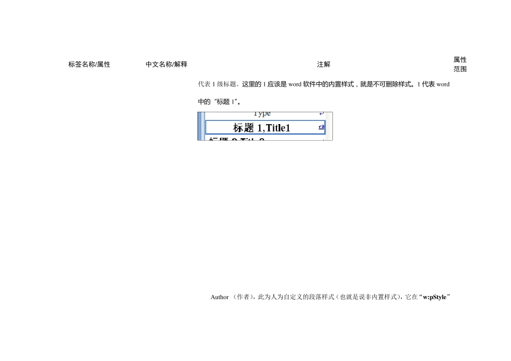Click the paragraph mark icon beside 标题 1,Title1
Viewport: 511px width, 361px height.
pos(321,127)
